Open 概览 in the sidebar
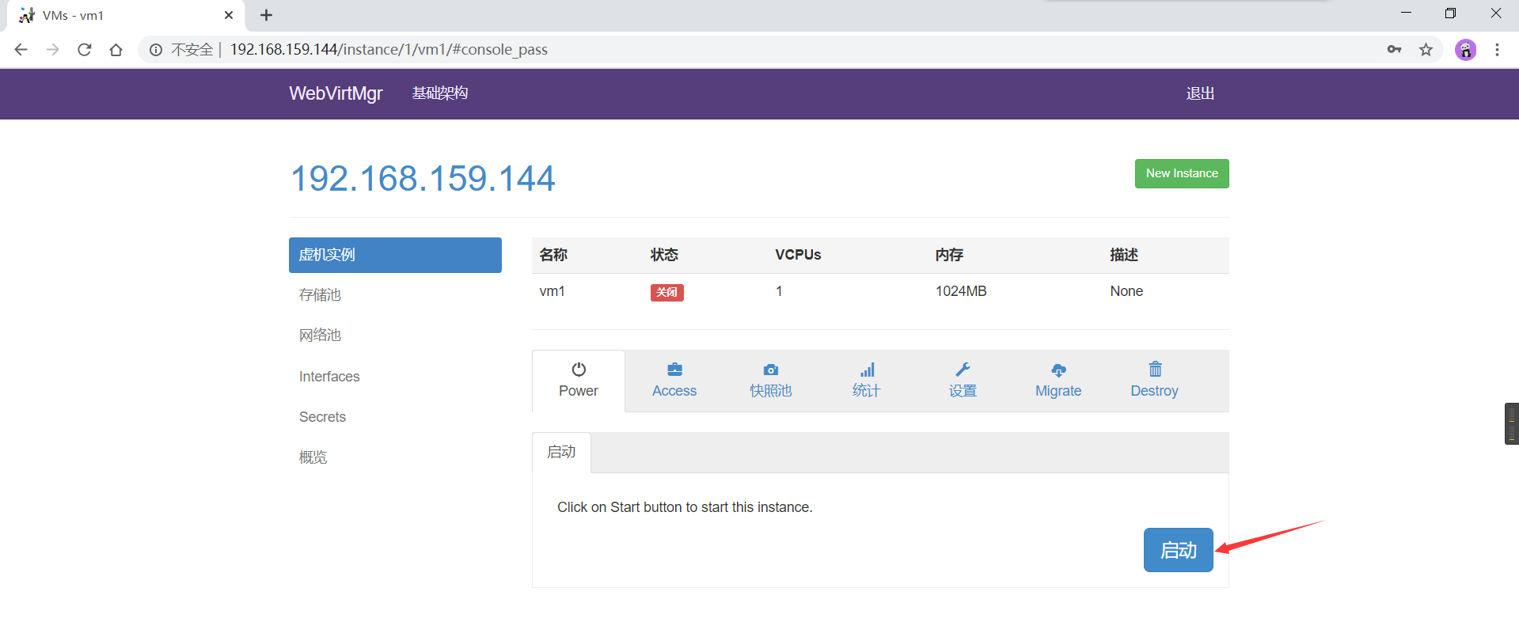 313,457
